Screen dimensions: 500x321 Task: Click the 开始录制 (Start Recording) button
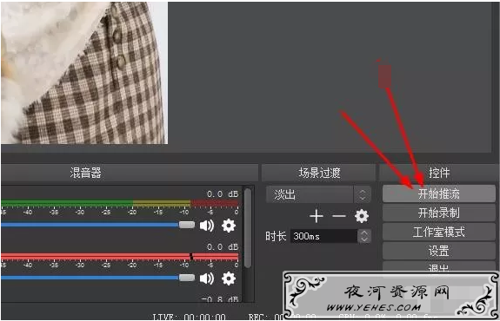click(x=439, y=213)
